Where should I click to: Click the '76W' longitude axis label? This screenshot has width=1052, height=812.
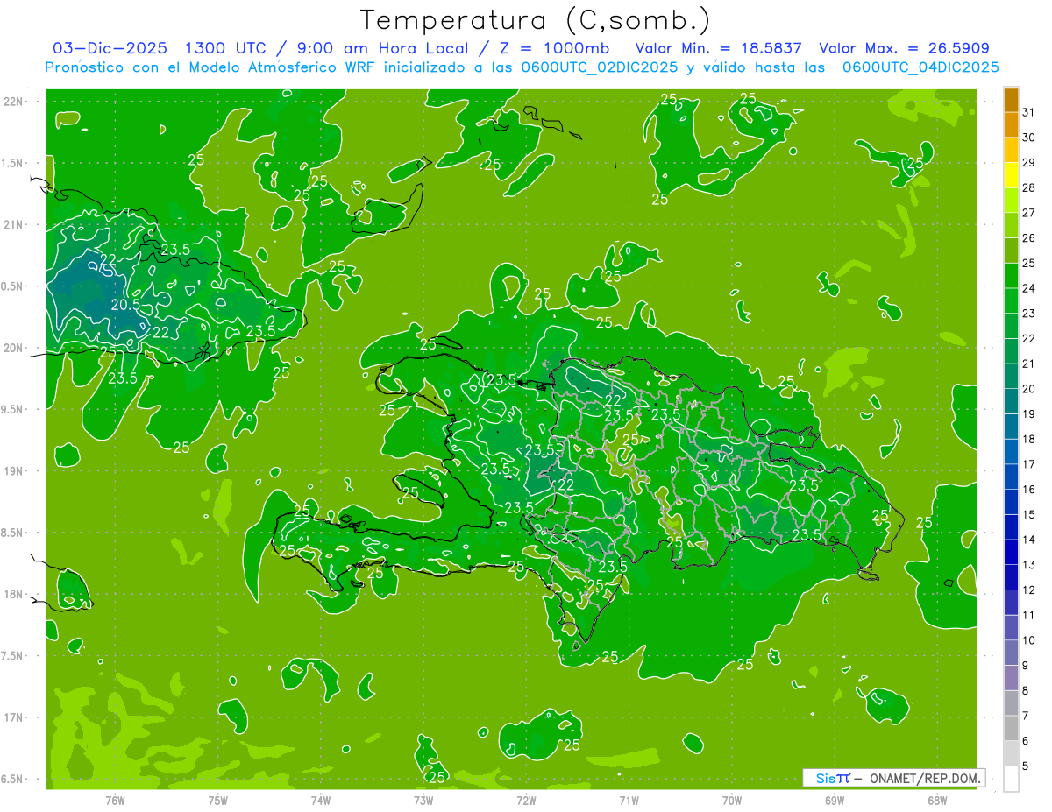(115, 800)
